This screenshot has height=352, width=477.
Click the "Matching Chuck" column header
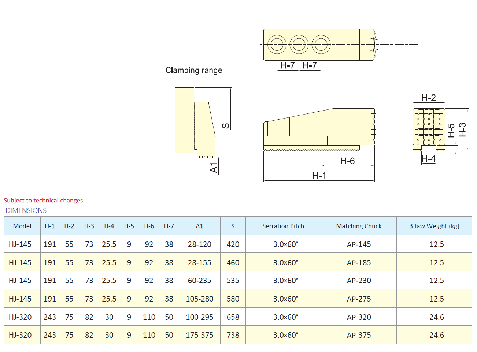click(x=359, y=226)
